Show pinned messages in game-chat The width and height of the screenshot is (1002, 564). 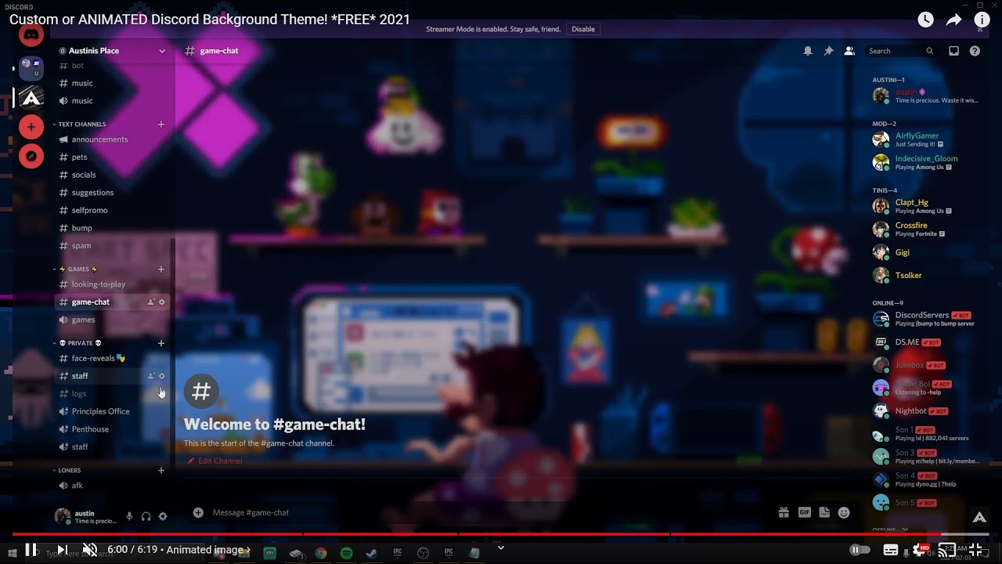828,51
